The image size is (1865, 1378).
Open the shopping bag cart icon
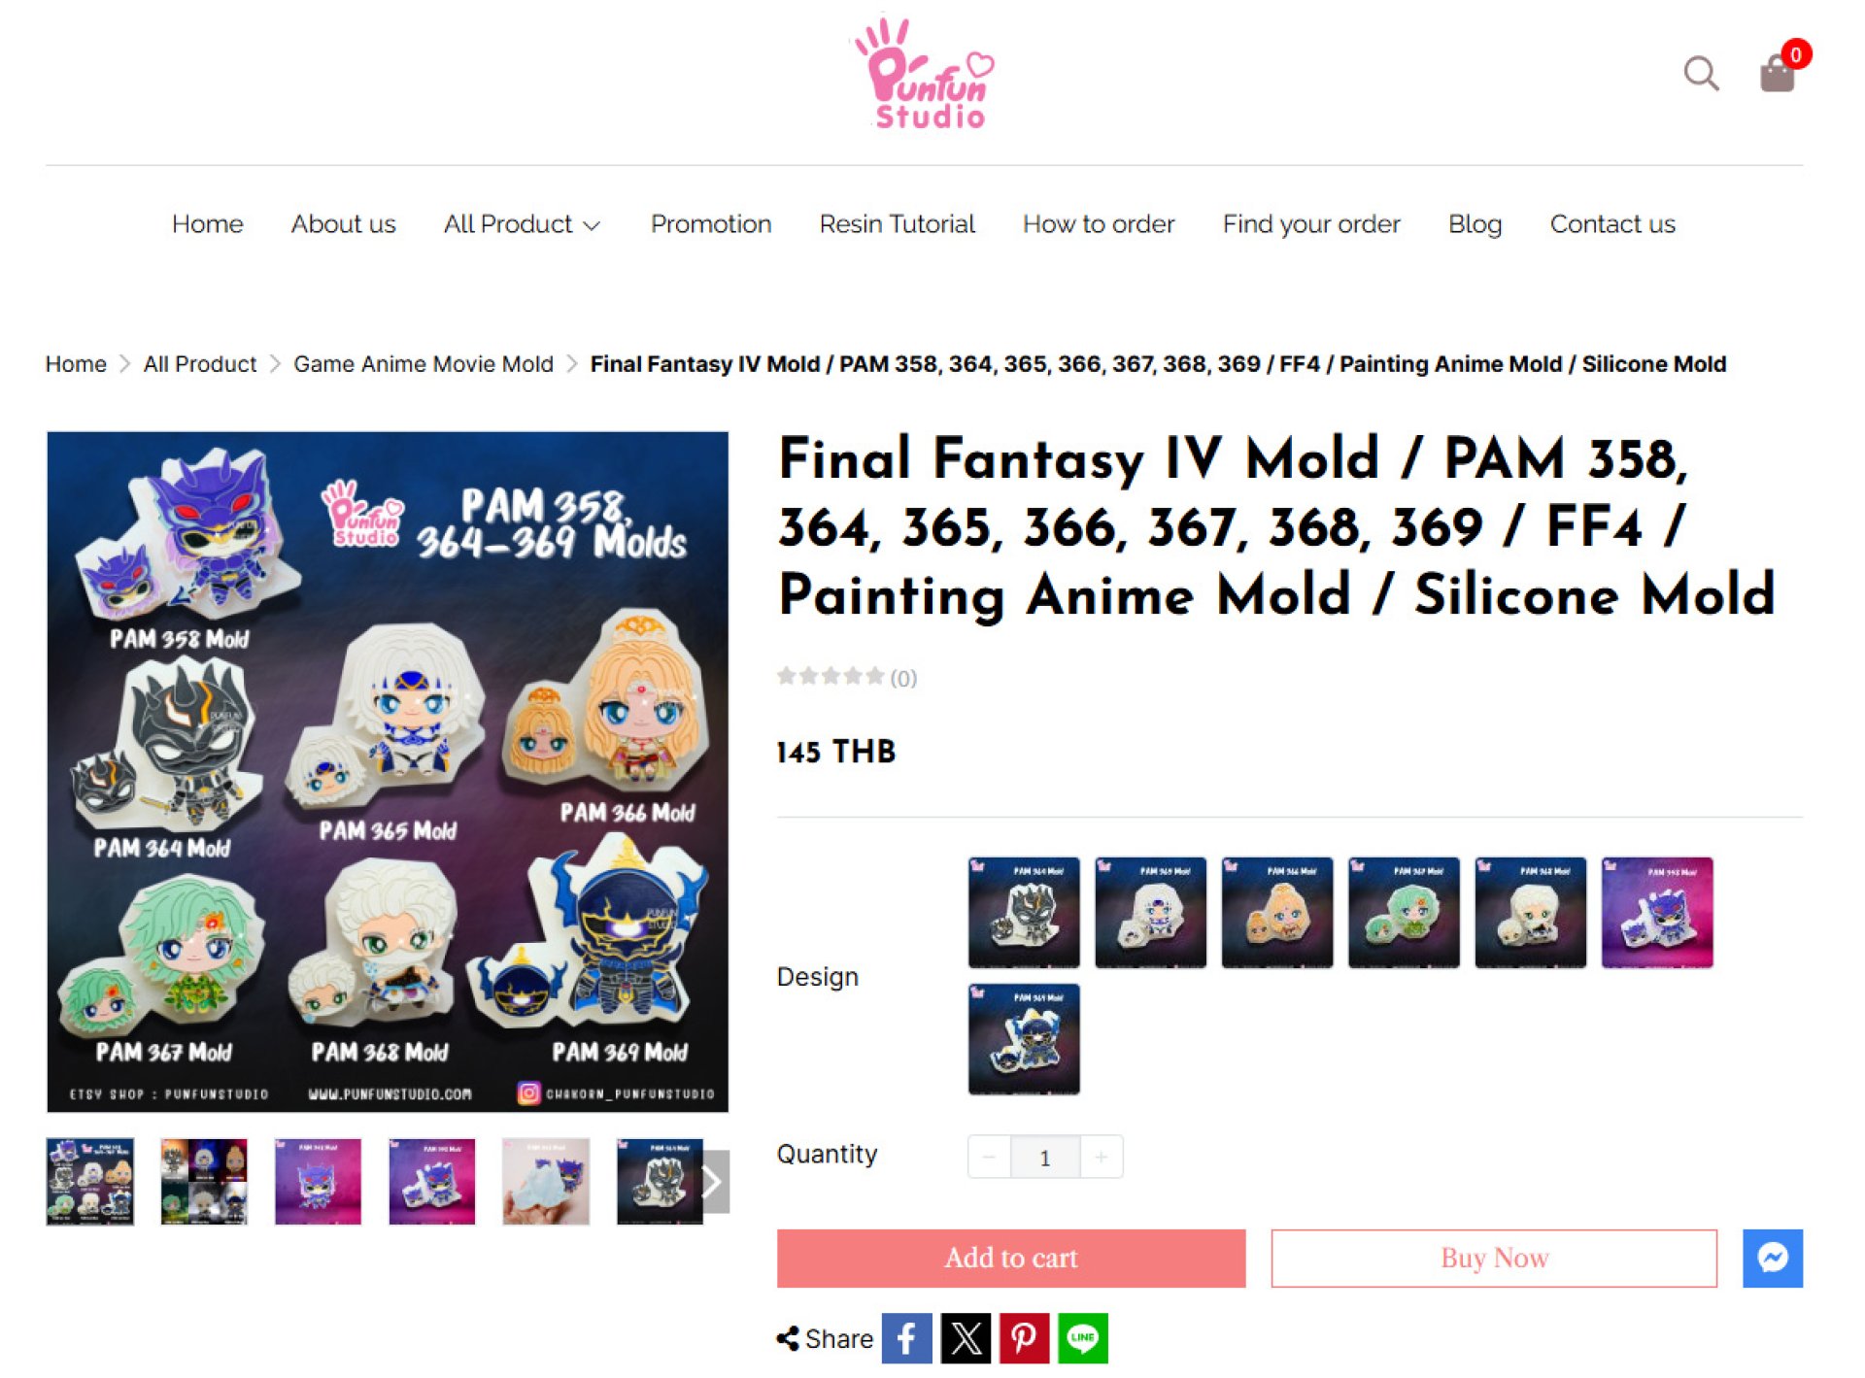[x=1778, y=73]
